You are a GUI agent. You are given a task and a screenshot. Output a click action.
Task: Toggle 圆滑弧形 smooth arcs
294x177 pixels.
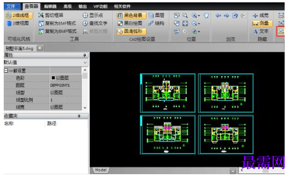131,31
